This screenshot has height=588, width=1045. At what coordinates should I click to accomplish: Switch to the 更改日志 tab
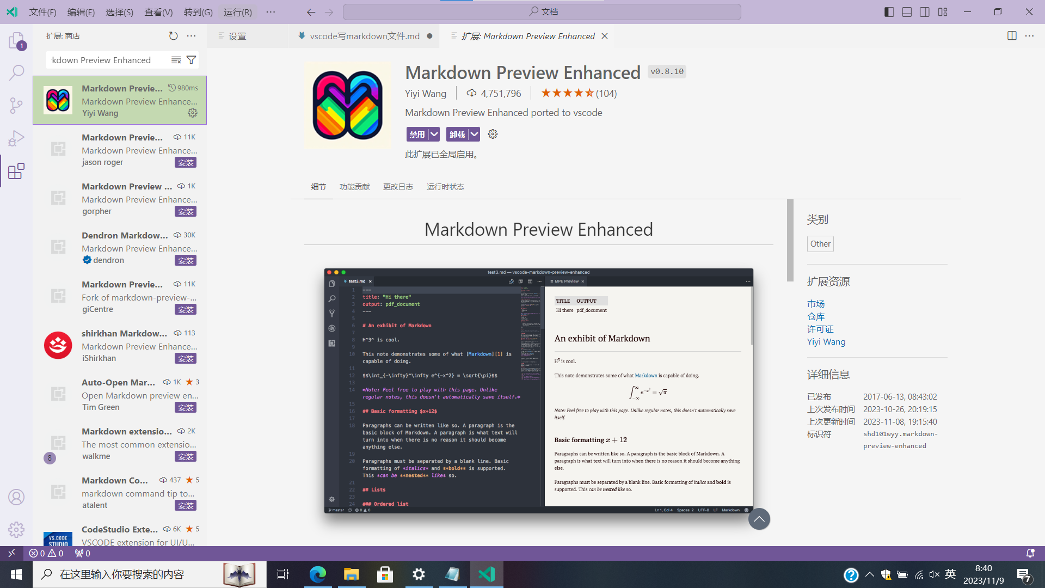point(398,187)
